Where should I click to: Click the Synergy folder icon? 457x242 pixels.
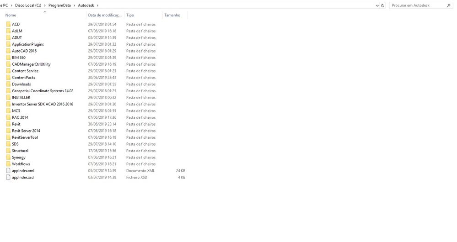click(8, 158)
